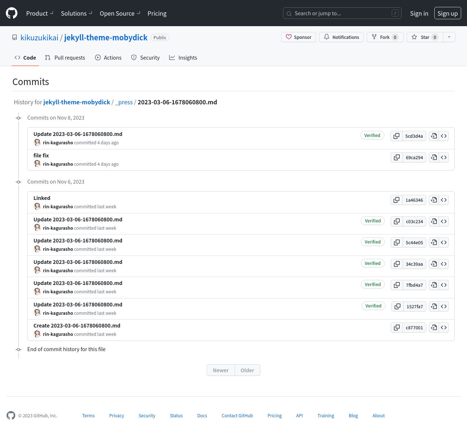Open footer About link
The width and height of the screenshot is (467, 438).
pos(379,415)
